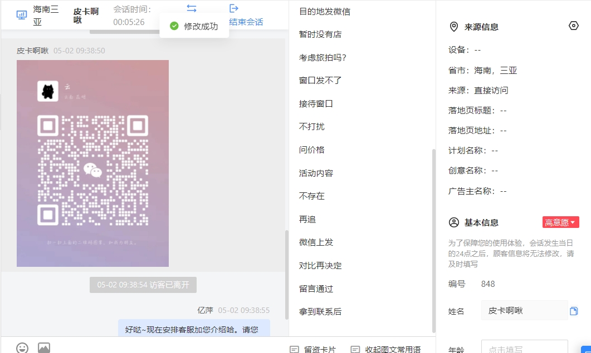Click the send image icon
This screenshot has width=591, height=353.
pos(43,348)
